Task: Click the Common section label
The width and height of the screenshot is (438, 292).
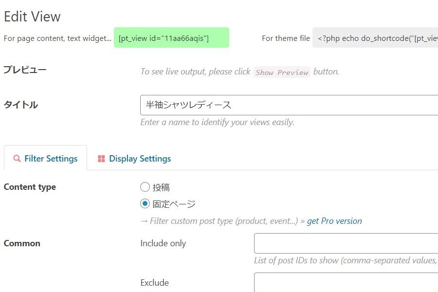Action: [x=22, y=243]
